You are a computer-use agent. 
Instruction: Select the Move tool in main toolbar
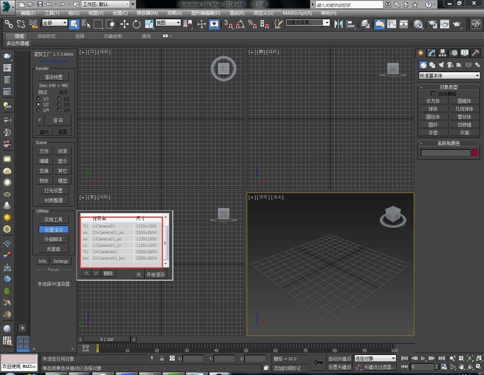coord(124,25)
